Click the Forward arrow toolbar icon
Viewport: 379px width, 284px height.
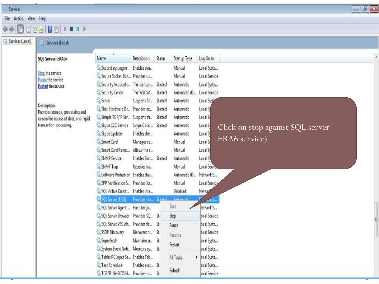(x=11, y=29)
